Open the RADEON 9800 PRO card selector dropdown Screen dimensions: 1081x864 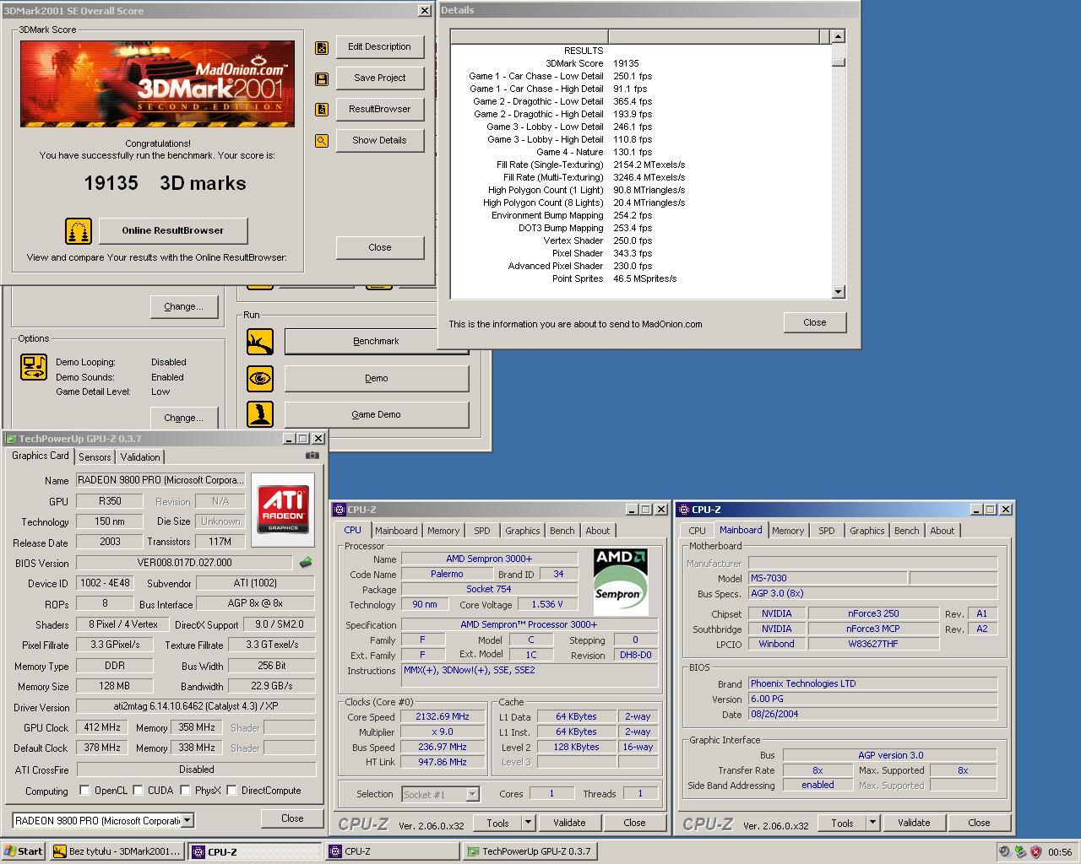coord(187,820)
